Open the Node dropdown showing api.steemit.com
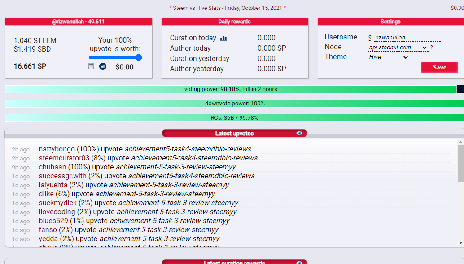The width and height of the screenshot is (464, 264). [x=398, y=48]
